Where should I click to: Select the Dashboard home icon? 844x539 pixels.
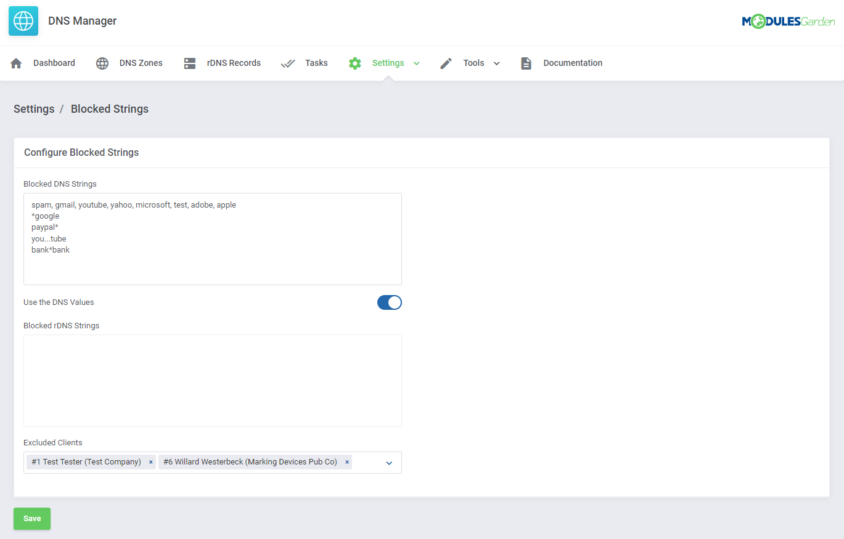[x=15, y=62]
